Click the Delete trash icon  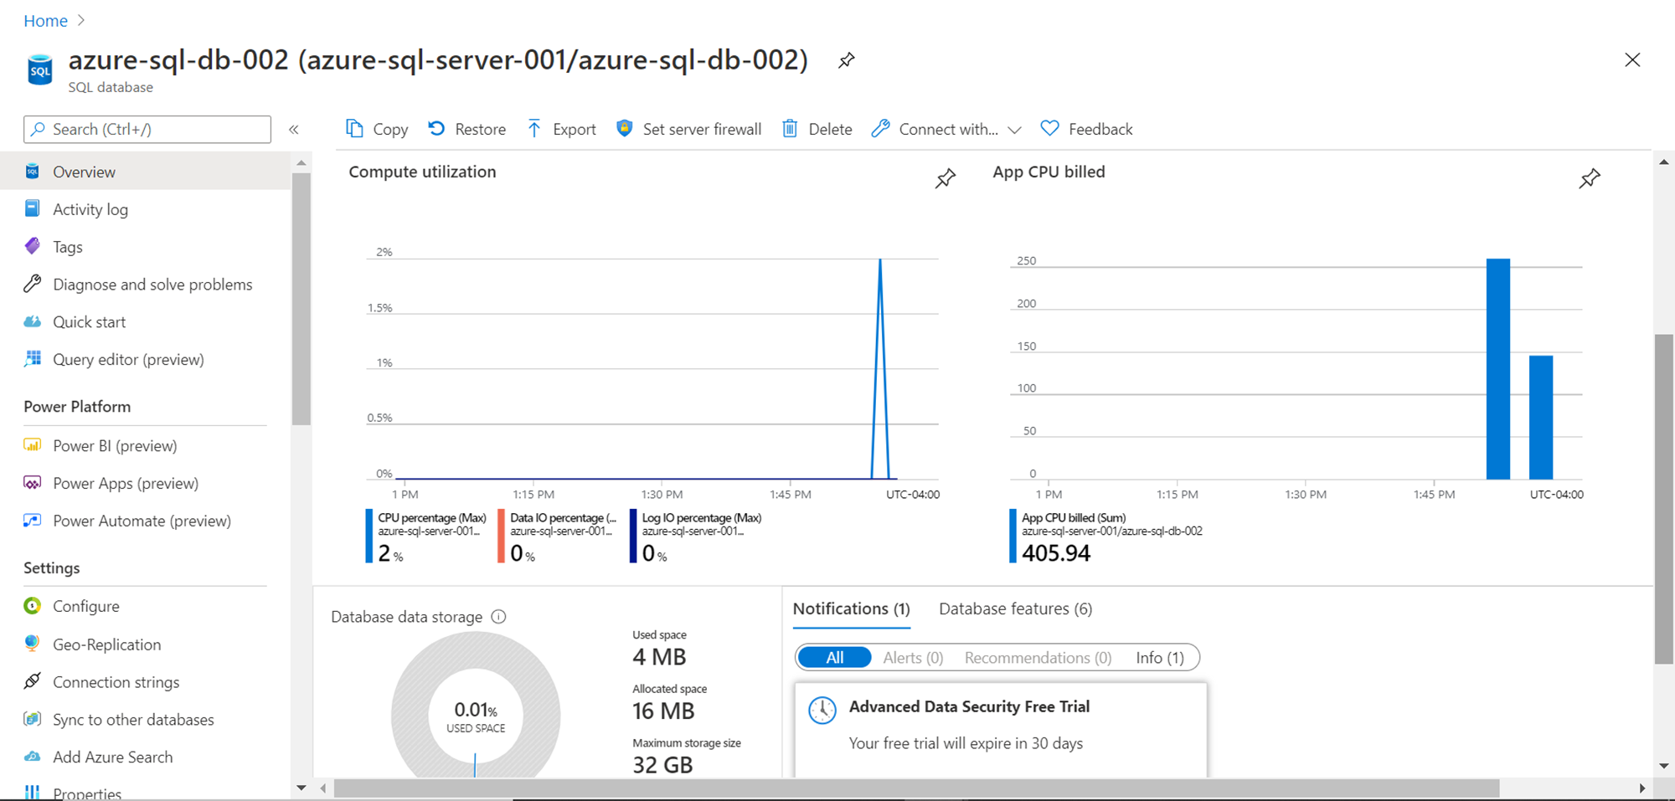click(790, 129)
